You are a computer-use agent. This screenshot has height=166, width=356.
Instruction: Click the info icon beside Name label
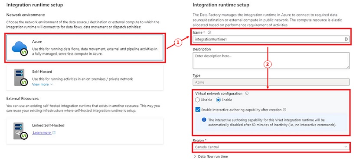coord(209,32)
